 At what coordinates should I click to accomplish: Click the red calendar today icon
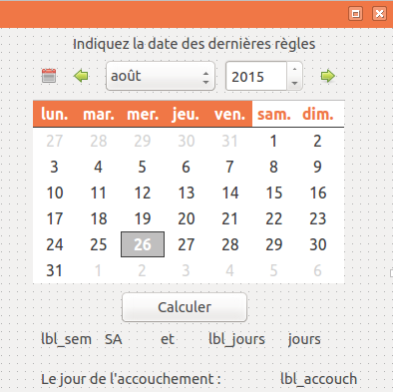click(x=49, y=76)
